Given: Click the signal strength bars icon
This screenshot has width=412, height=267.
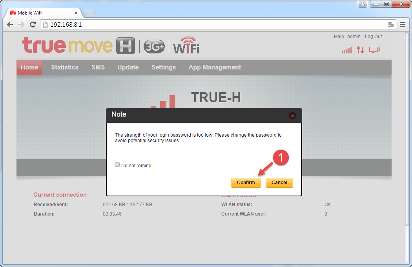Looking at the screenshot, I should tap(347, 50).
